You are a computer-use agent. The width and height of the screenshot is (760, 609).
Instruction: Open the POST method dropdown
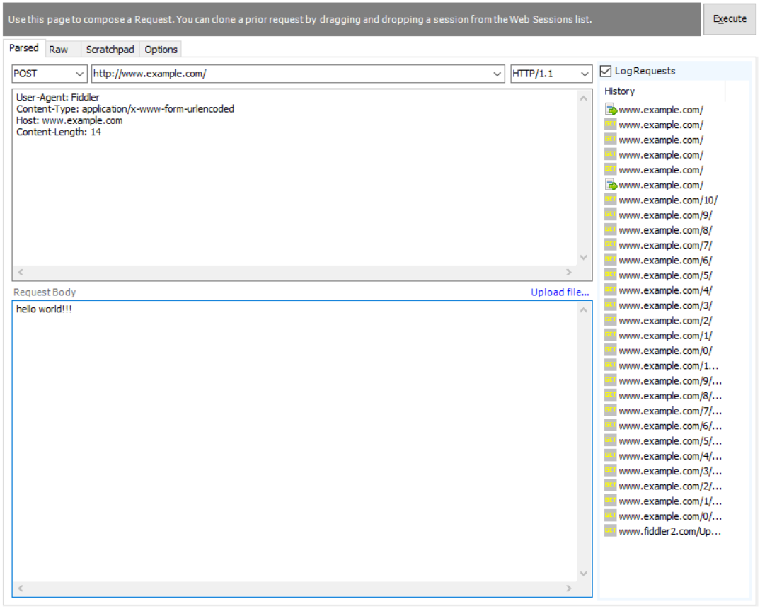[79, 74]
